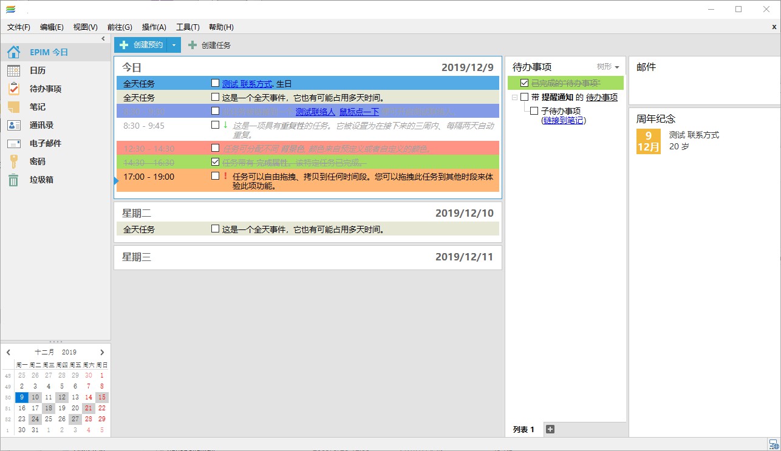Open the 密码 key icon in sidebar

point(13,161)
